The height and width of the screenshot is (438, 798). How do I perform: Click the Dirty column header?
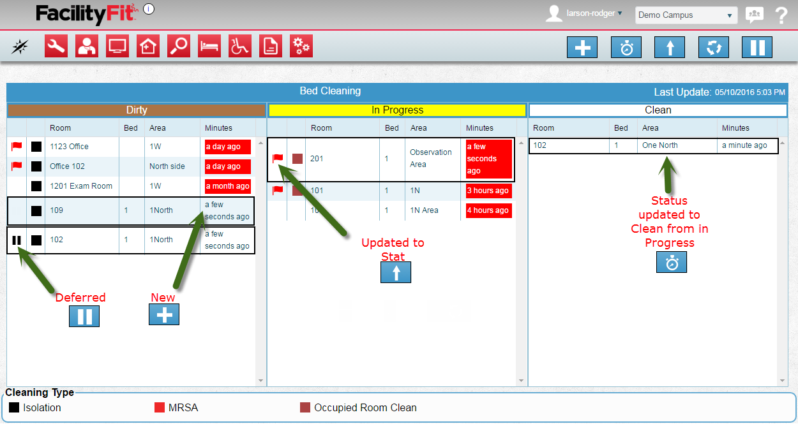coord(137,110)
